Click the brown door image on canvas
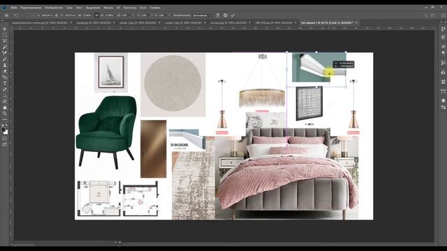The image size is (447, 251). click(x=154, y=149)
